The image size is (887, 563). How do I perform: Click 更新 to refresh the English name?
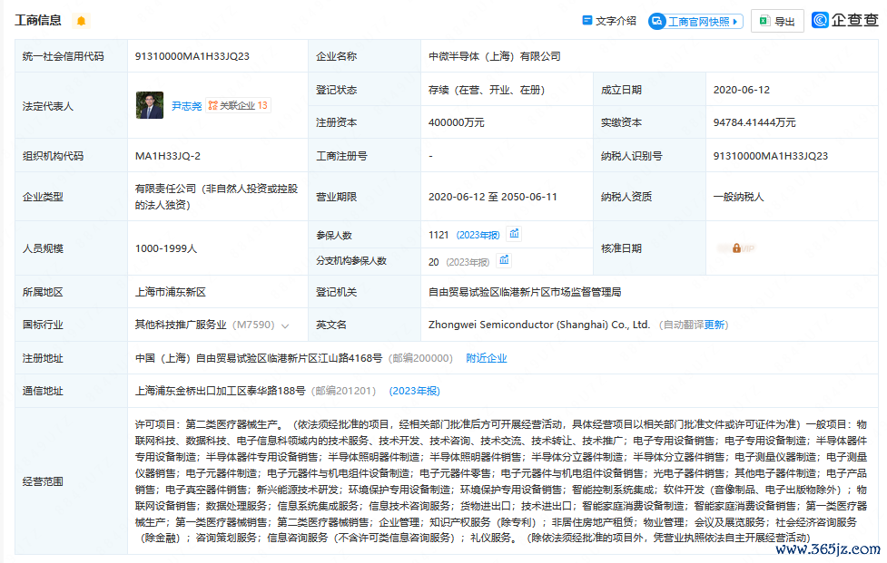(x=715, y=325)
